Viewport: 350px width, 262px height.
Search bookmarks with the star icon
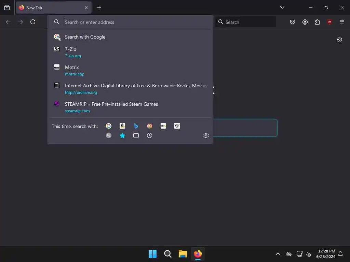pos(122,135)
